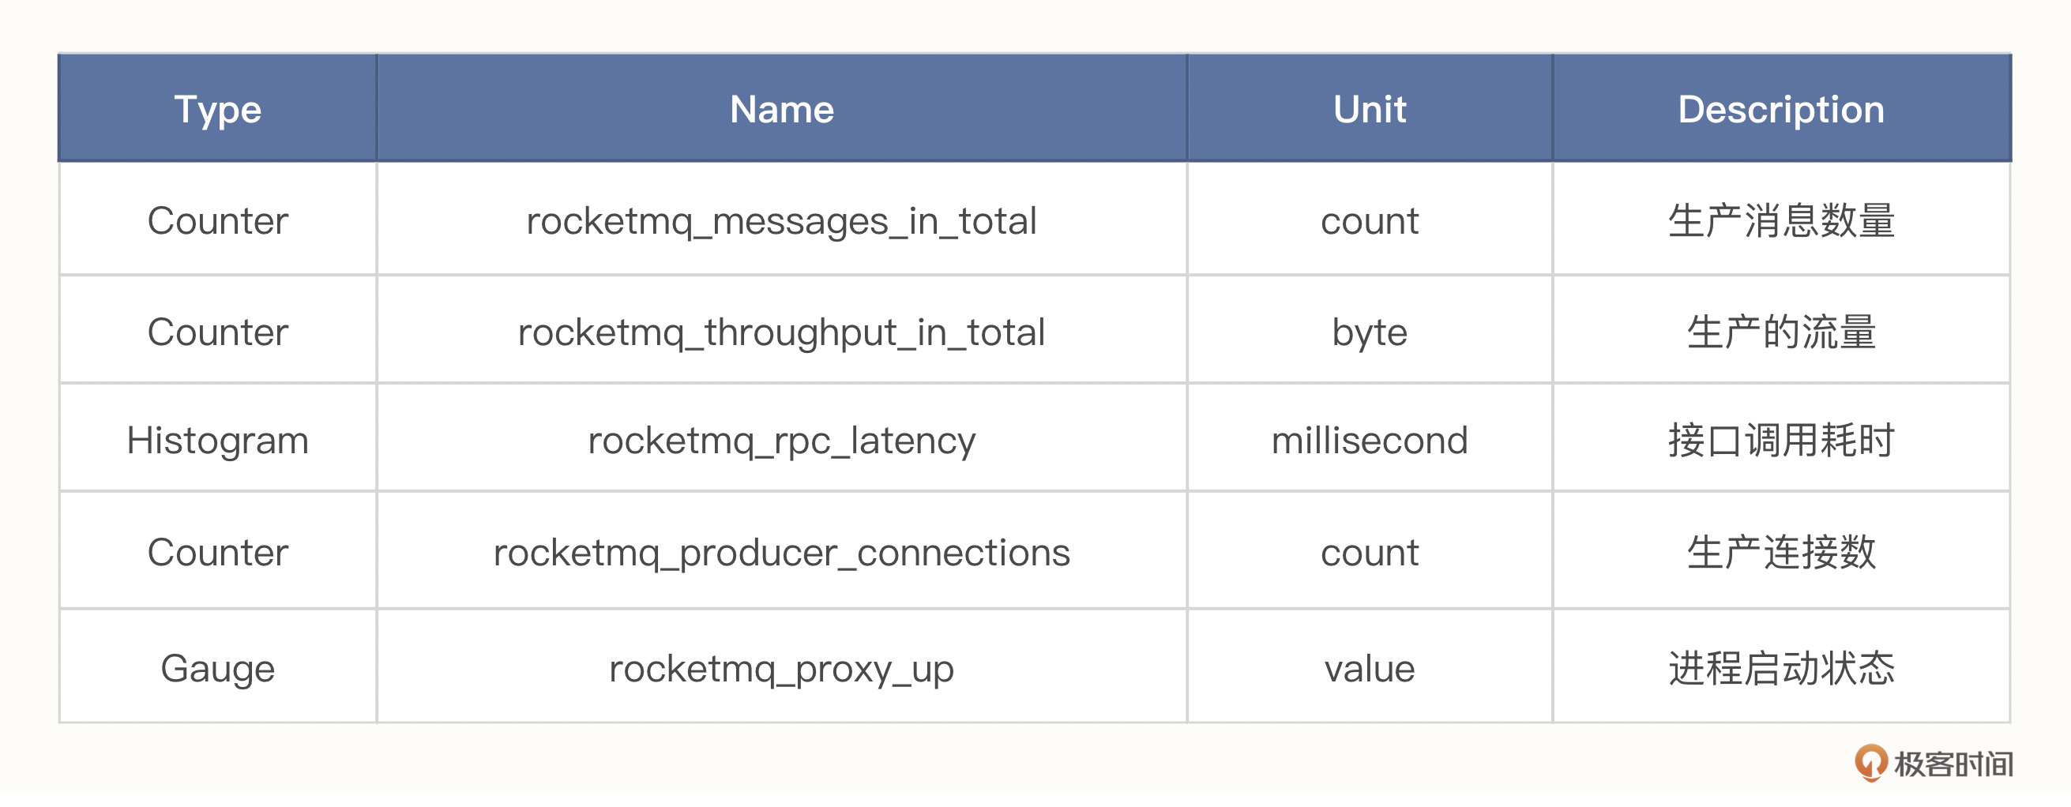
Task: Click the byte unit cell
Action: pyautogui.click(x=1369, y=332)
